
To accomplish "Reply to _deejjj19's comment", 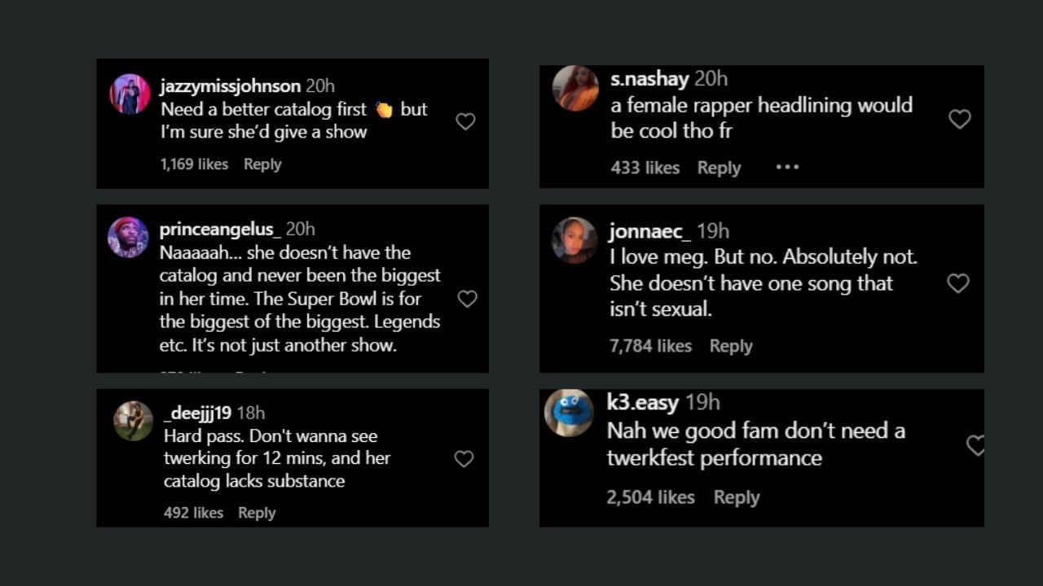I will click(257, 513).
